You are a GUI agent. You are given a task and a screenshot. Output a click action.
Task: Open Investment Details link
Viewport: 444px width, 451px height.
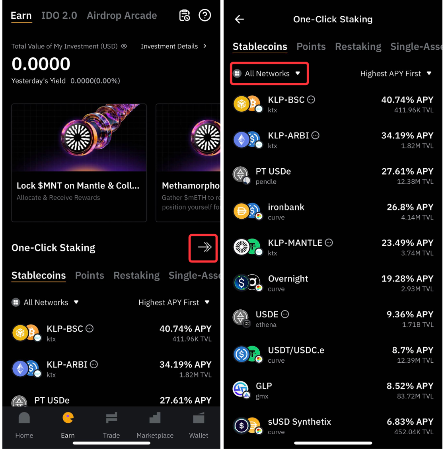[173, 46]
